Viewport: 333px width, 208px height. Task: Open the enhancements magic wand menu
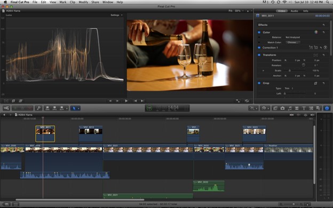[253, 108]
